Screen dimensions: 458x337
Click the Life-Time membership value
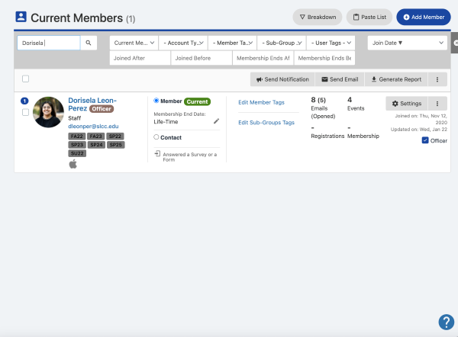coord(166,122)
